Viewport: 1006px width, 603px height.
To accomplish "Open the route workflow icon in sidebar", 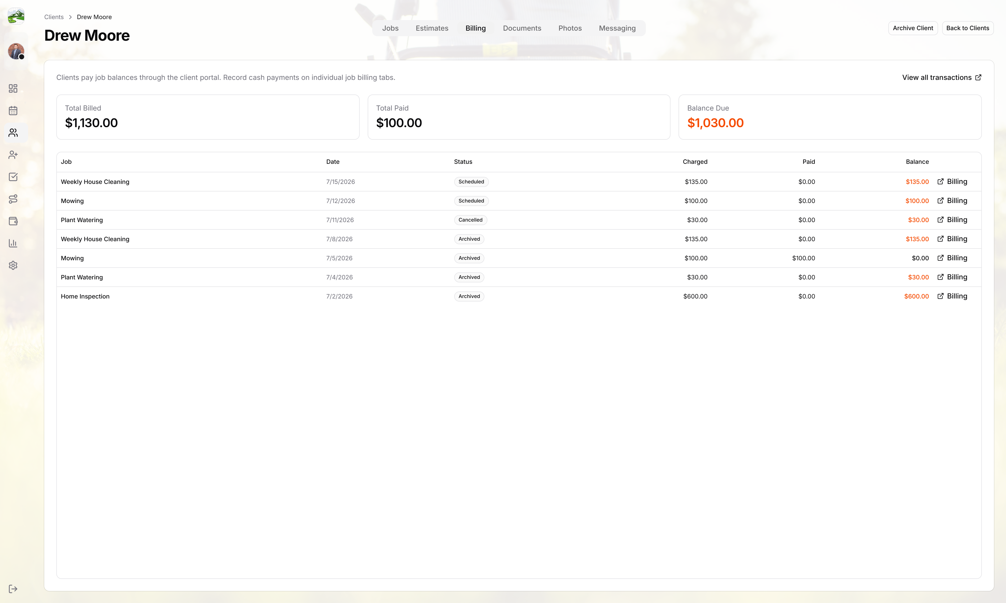I will point(13,199).
